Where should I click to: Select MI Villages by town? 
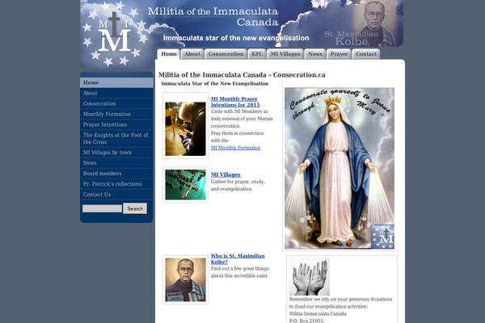click(x=116, y=153)
